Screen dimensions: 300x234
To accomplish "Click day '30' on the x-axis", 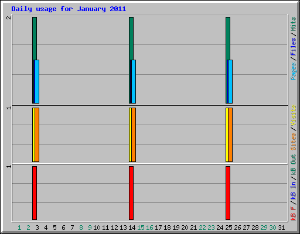I will [272, 228].
